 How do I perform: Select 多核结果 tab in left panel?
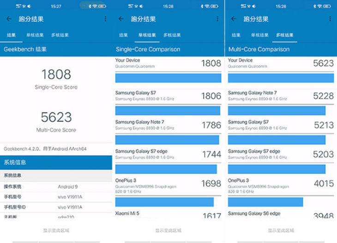[x=60, y=35]
